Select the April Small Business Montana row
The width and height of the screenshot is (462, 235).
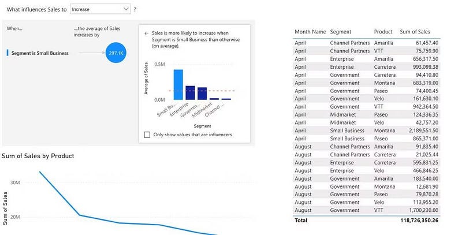click(367, 130)
